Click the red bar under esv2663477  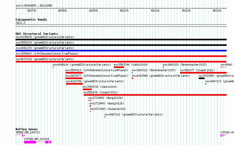pos(74,78)
